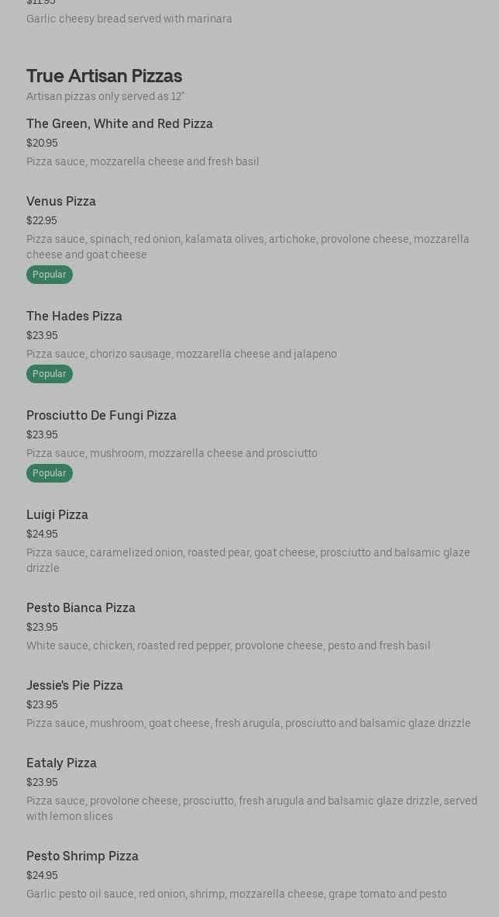Viewport: 499px width, 917px height.
Task: Click the $20.95 price of the Green, White and Red Pizza
Action: click(42, 144)
